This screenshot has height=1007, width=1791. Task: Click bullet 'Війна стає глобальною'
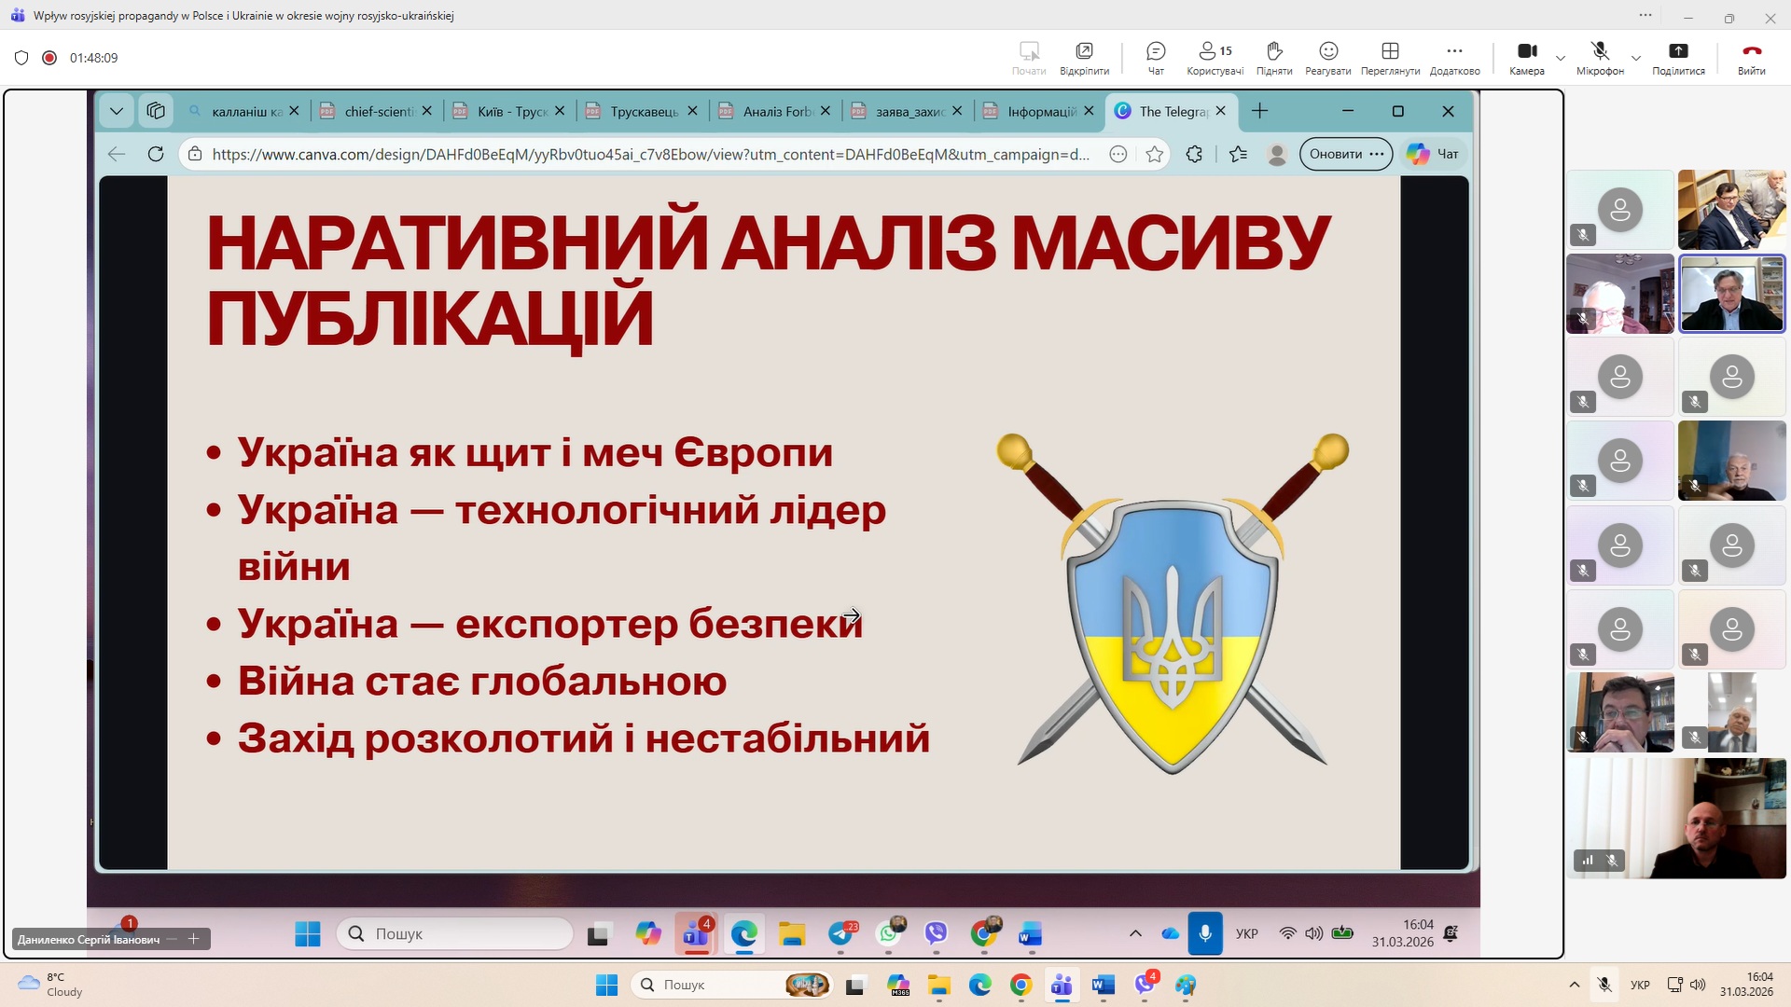click(482, 681)
